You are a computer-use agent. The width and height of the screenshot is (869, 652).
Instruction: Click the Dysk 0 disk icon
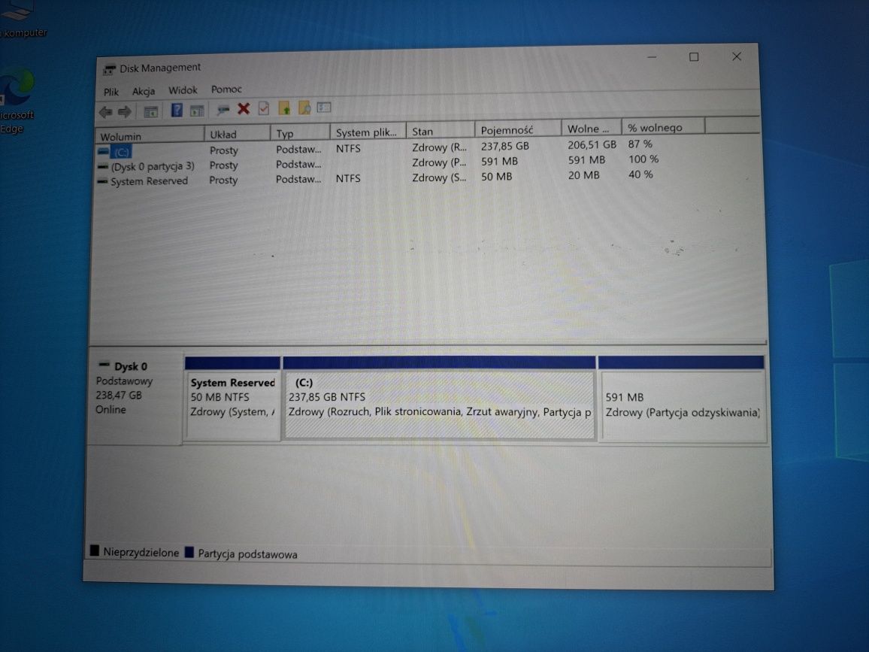[104, 365]
